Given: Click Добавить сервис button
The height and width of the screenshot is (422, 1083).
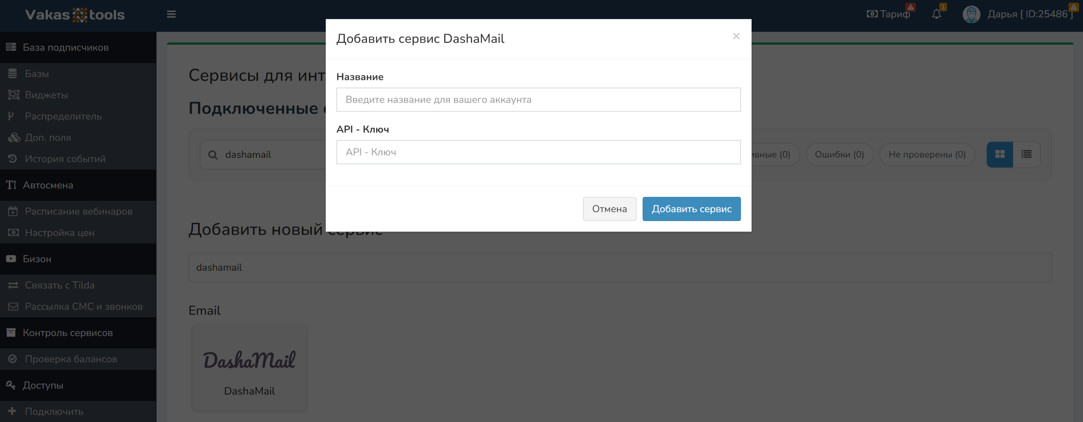Looking at the screenshot, I should pos(691,209).
